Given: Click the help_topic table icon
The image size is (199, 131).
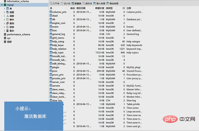Looking at the screenshot, I should coord(51,52).
